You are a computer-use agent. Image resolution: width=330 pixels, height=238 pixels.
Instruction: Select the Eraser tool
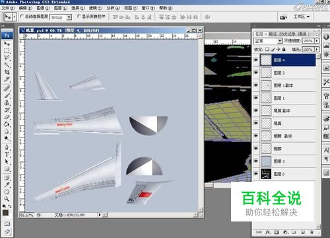point(7,117)
